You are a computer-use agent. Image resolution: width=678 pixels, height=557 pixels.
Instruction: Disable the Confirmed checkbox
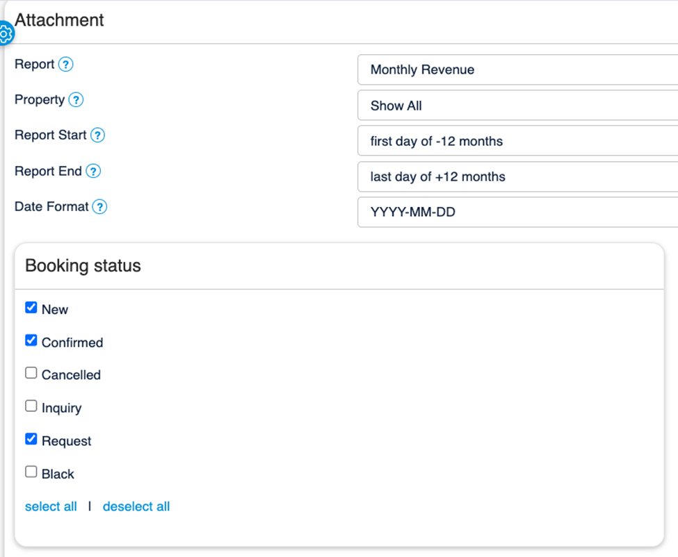pos(31,340)
